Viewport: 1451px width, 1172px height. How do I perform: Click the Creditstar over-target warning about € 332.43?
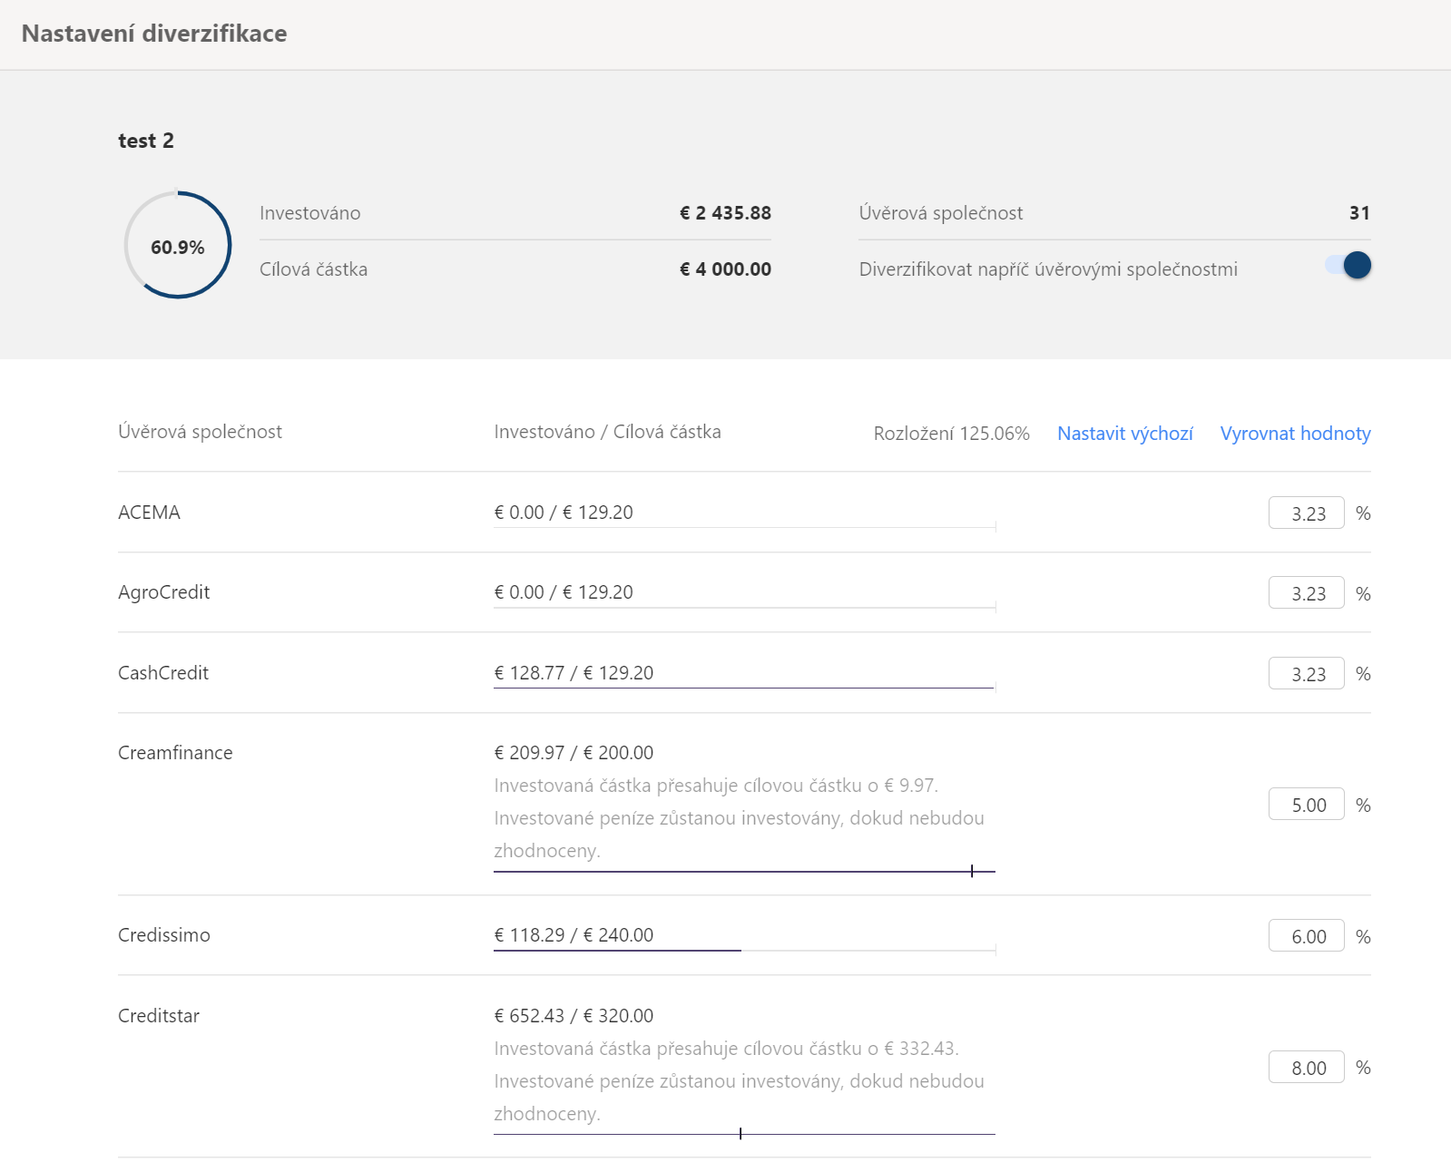tap(739, 1081)
